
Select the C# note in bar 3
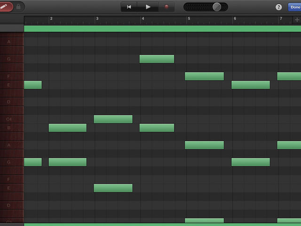pos(113,119)
